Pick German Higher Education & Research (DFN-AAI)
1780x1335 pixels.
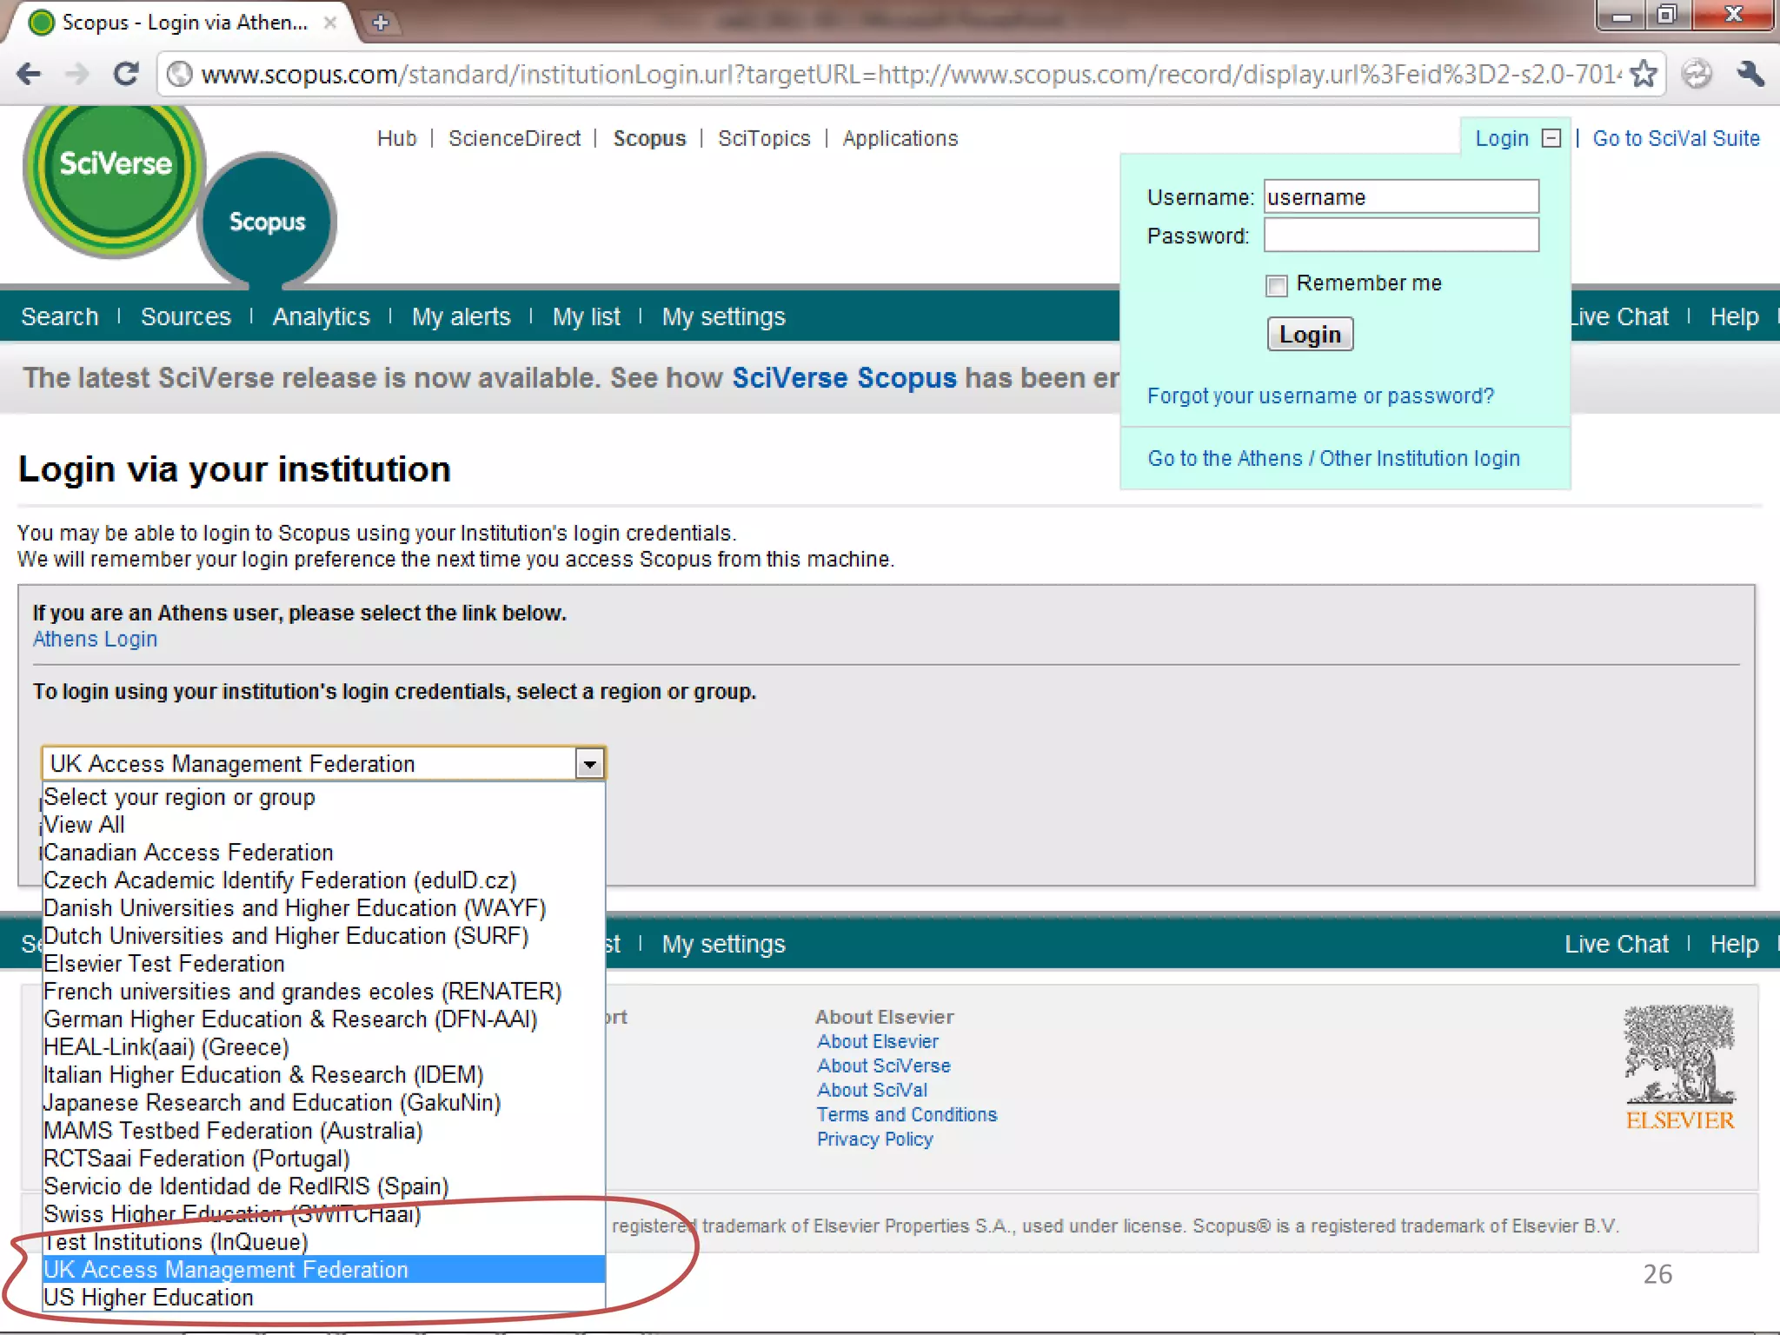pyautogui.click(x=323, y=1020)
